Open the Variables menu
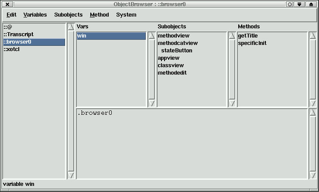 [x=35, y=15]
